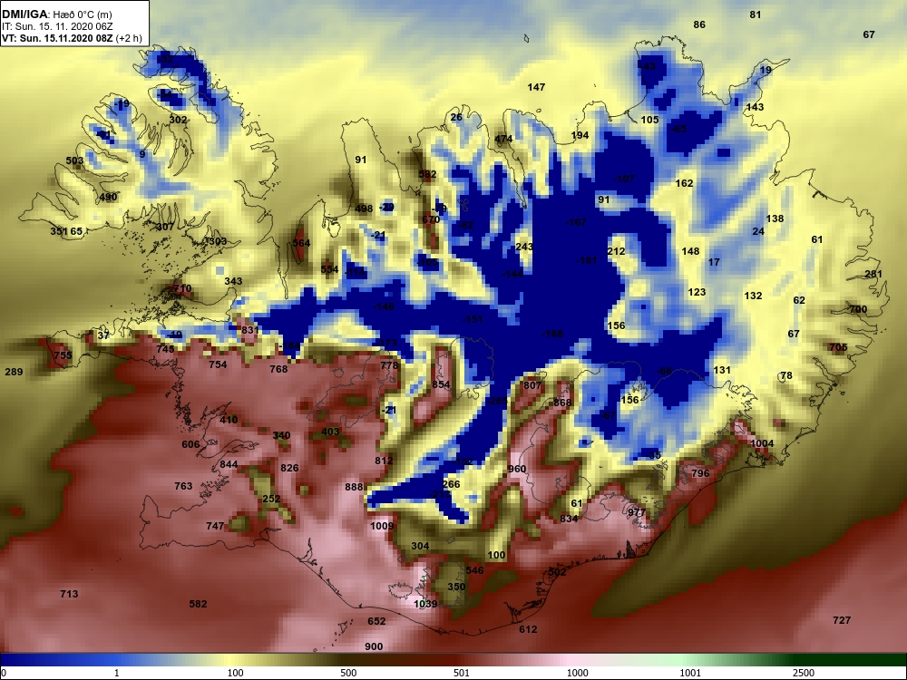Screen dimensions: 907x680
Task: Select the map value 194 on the north coast
Action: [580, 135]
